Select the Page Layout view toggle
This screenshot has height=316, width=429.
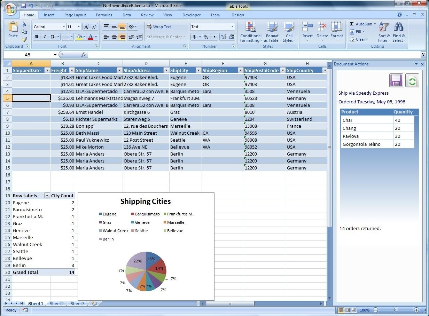point(348,310)
